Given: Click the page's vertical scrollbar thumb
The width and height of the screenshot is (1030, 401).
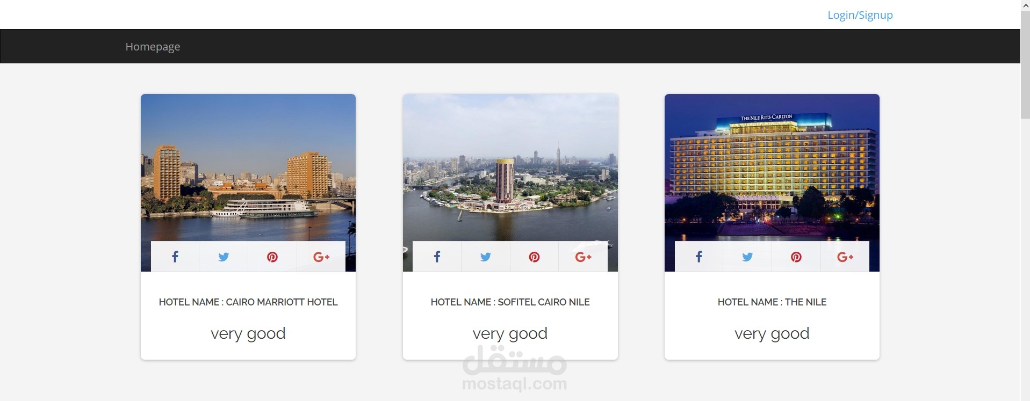Looking at the screenshot, I should pos(1025,64).
